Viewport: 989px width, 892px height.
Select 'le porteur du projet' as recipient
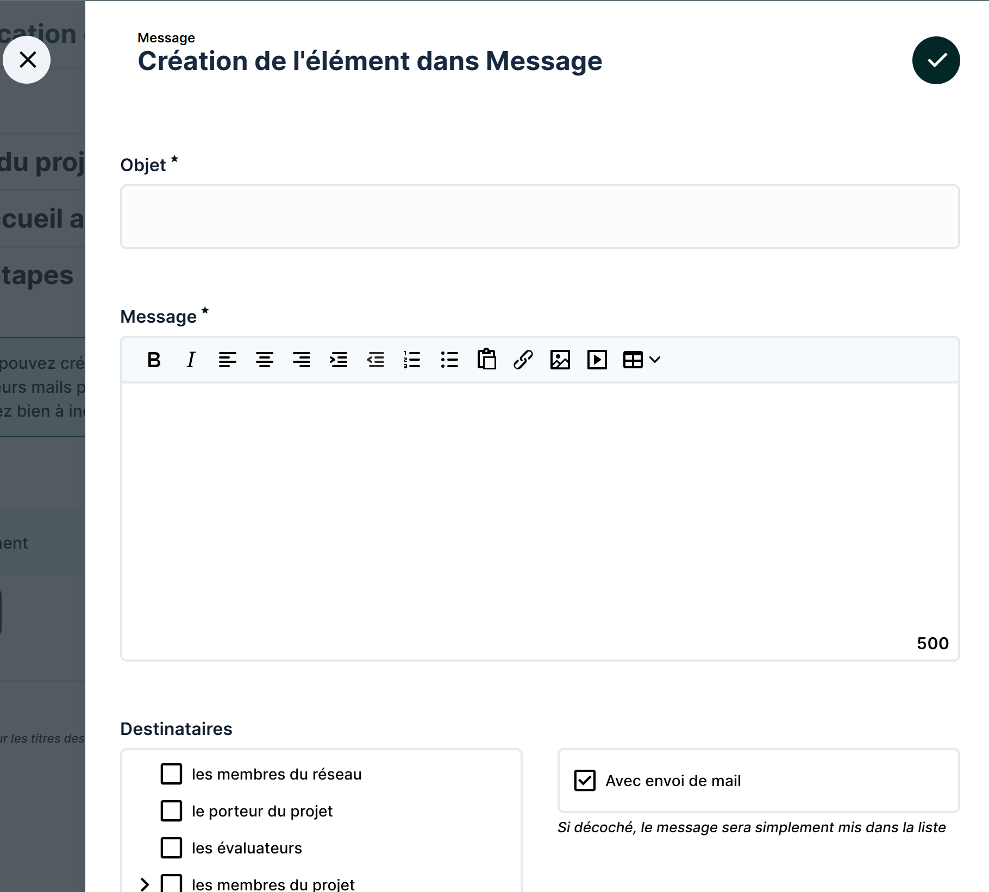(x=172, y=811)
